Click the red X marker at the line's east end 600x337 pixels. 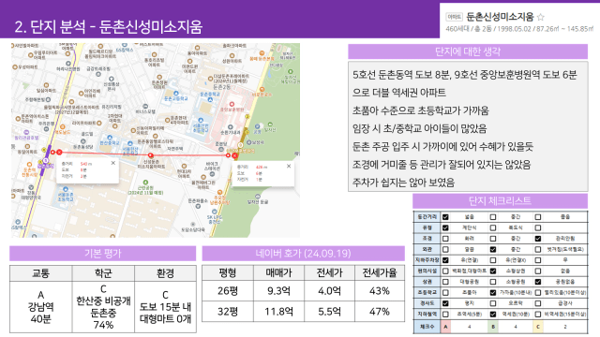234,155
